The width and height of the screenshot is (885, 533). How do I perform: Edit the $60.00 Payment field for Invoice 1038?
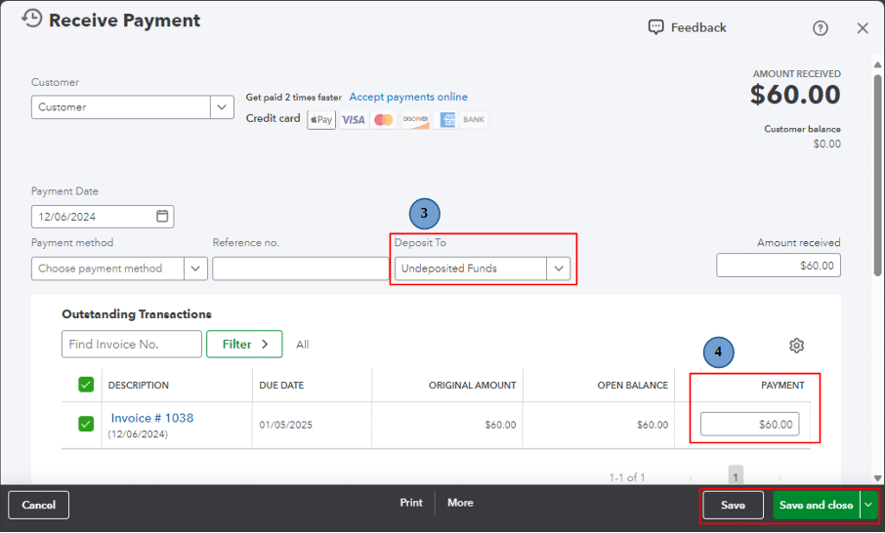(x=749, y=424)
